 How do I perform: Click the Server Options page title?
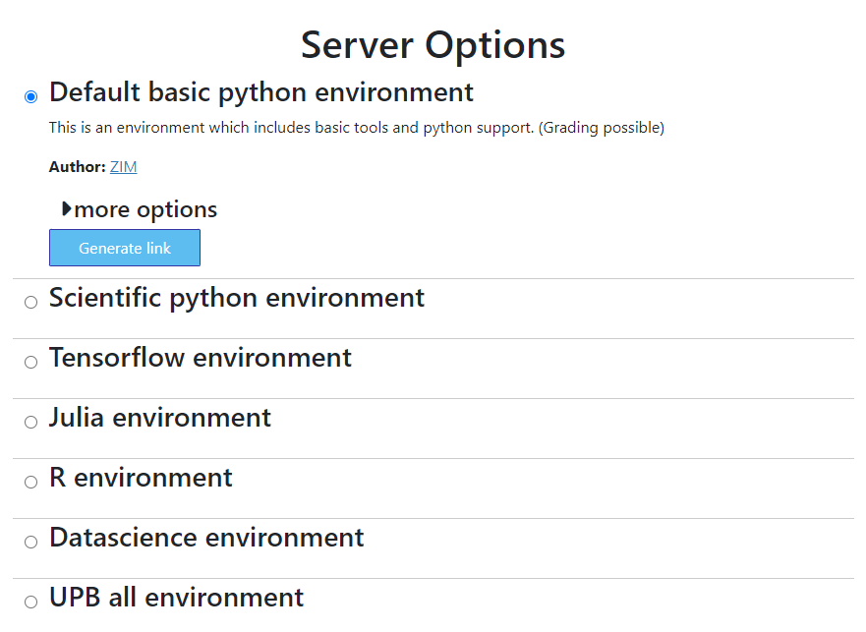433,45
